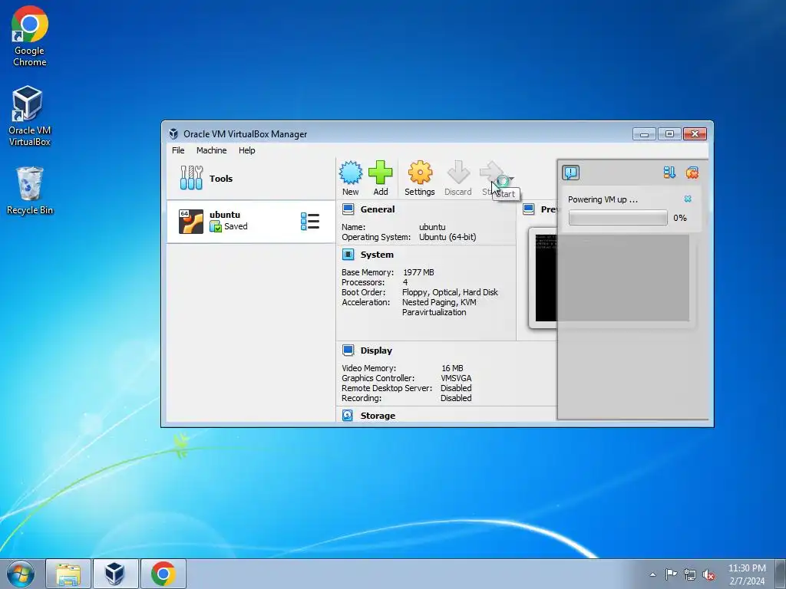
Task: Open the Windows Start menu orb
Action: click(21, 574)
